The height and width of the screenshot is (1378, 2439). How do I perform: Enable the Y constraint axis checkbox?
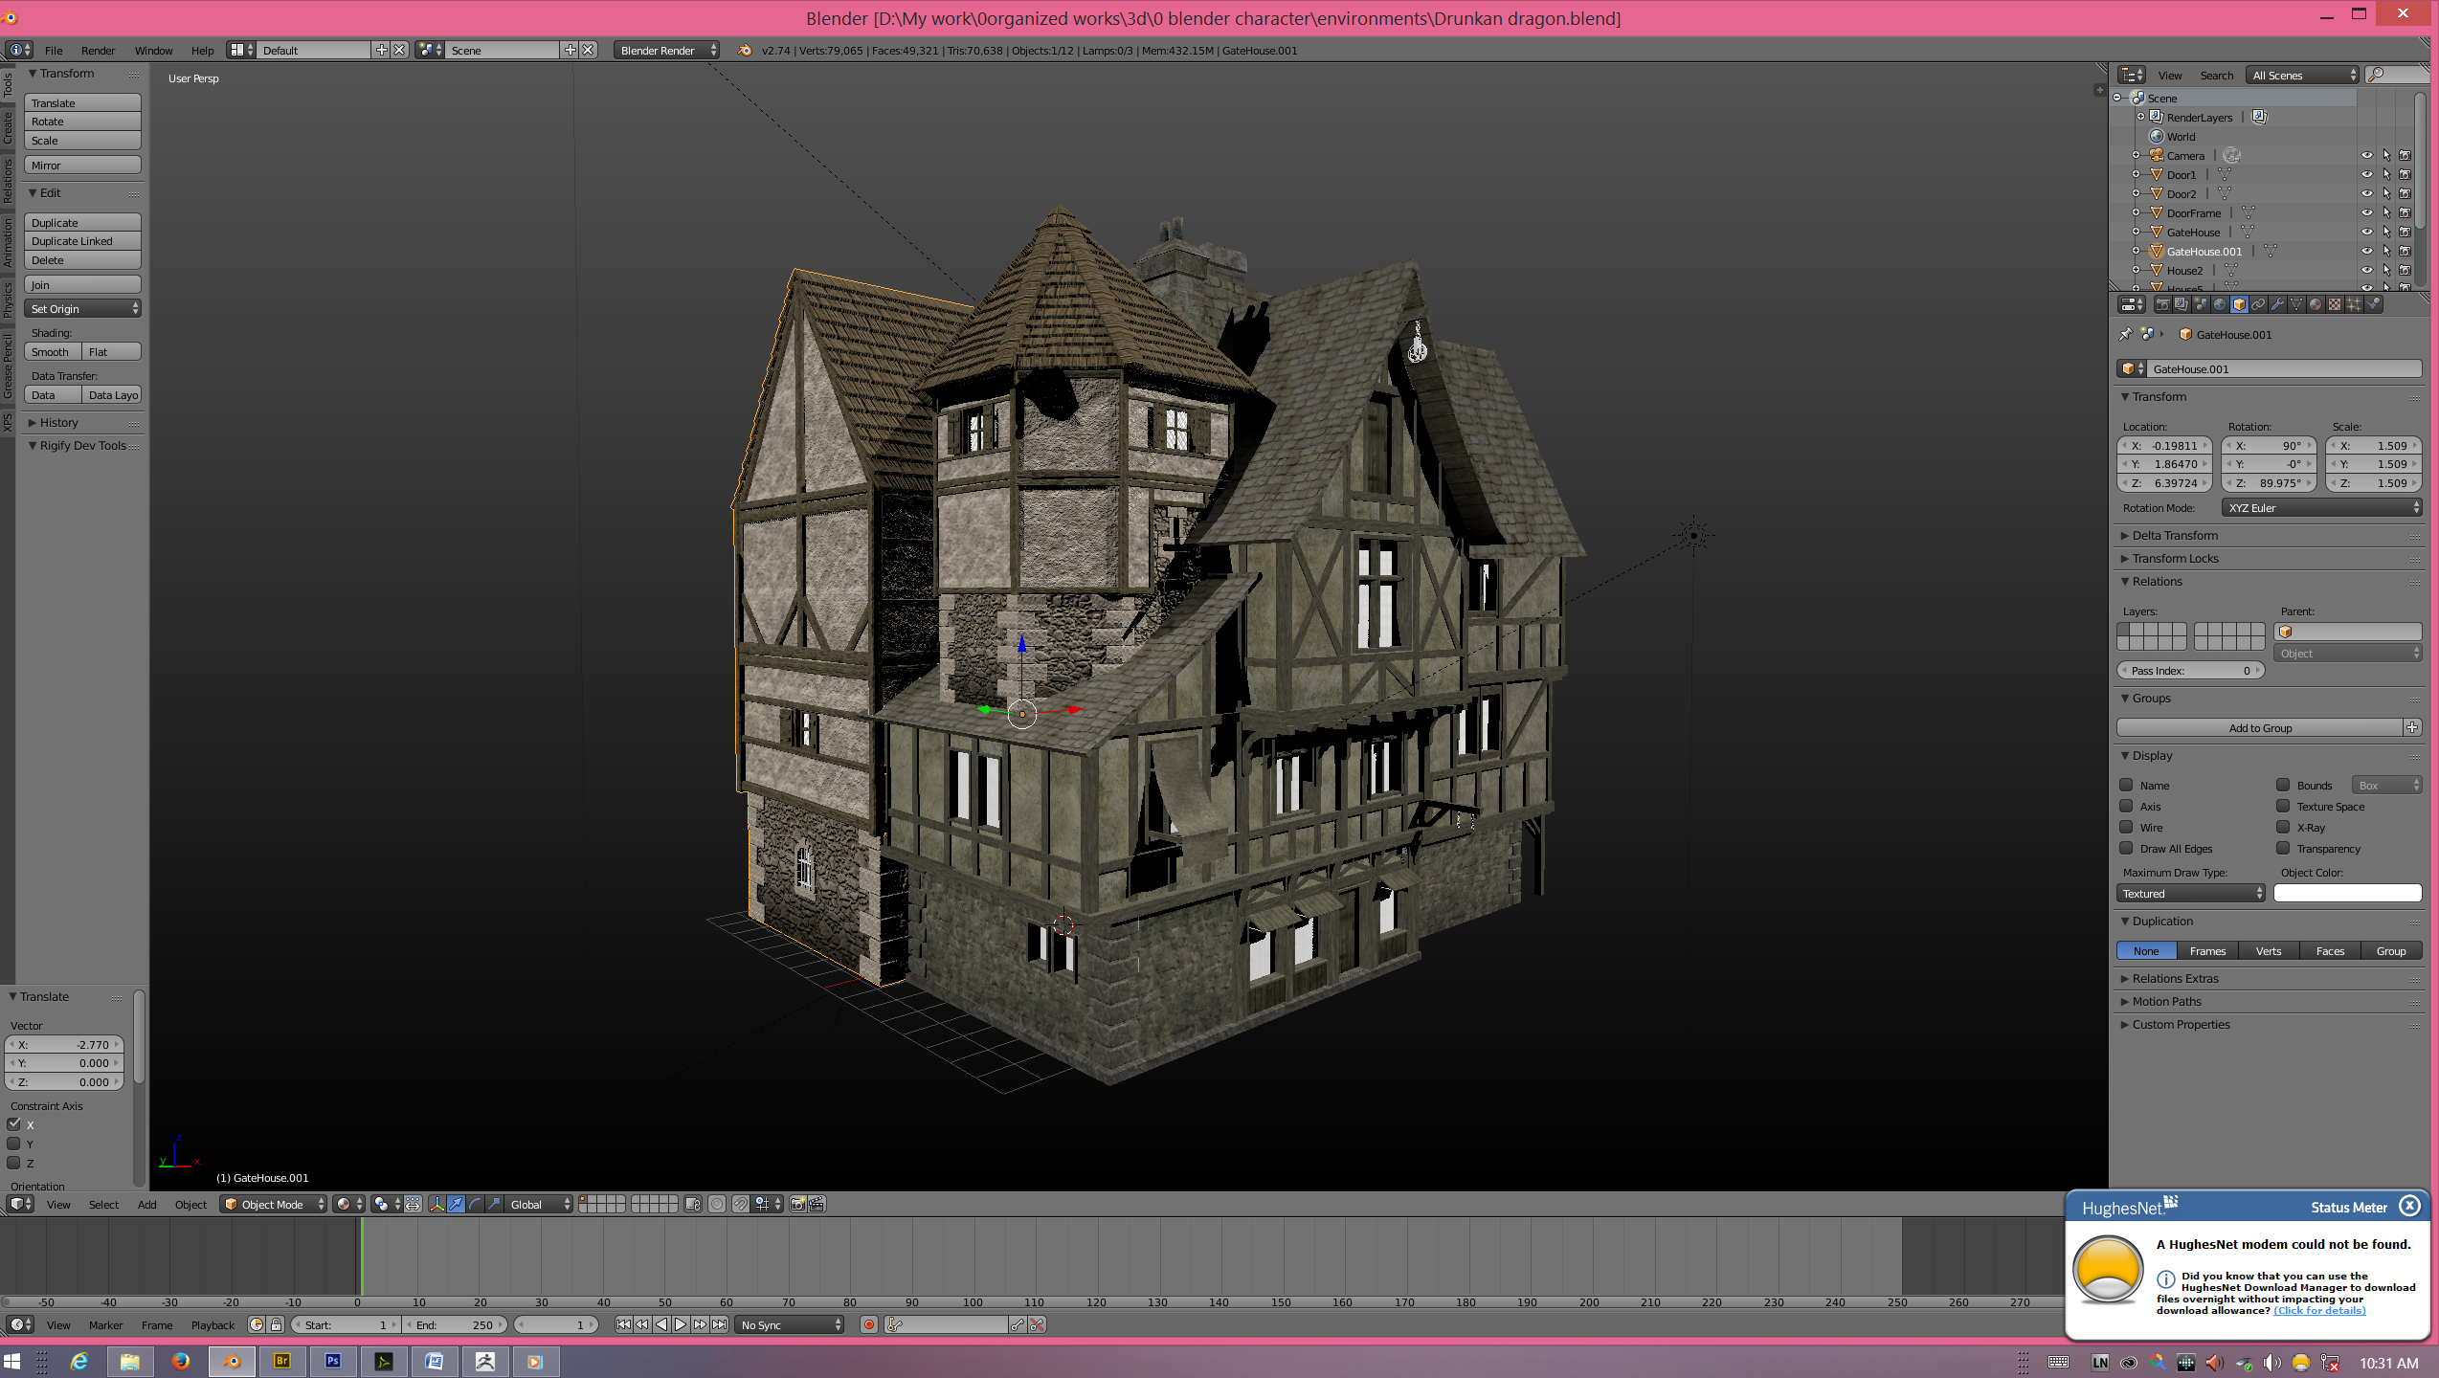tap(14, 1144)
